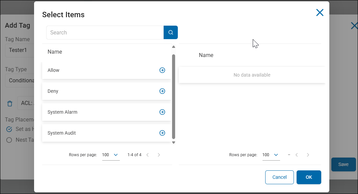
Task: Add Allow using its arrow icon
Action: (x=162, y=70)
